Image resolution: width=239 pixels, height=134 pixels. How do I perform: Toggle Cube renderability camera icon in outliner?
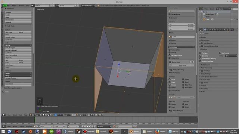[x=237, y=19]
